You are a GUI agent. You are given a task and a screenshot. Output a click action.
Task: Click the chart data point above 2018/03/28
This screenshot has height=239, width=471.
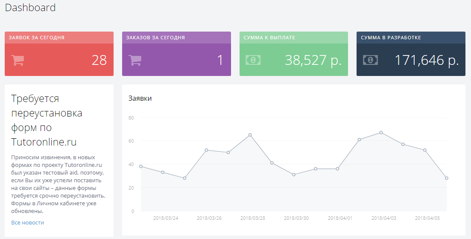coord(250,135)
